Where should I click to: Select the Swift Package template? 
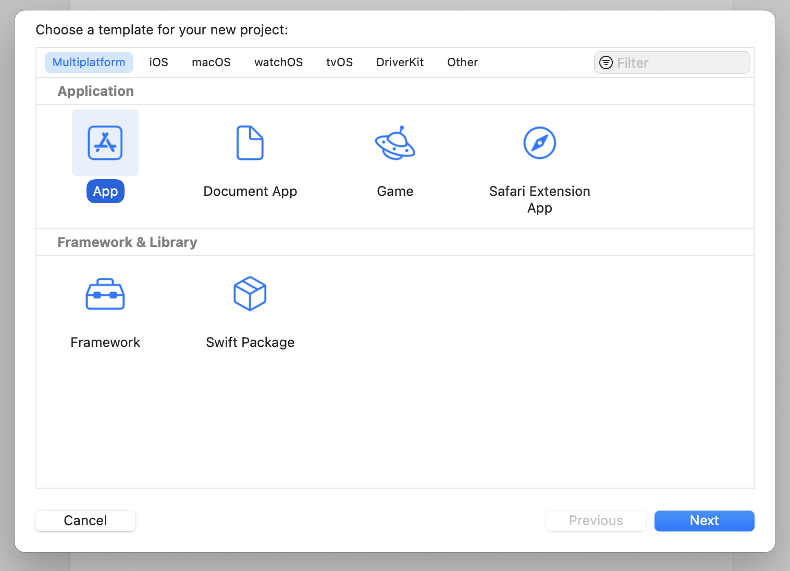point(250,293)
